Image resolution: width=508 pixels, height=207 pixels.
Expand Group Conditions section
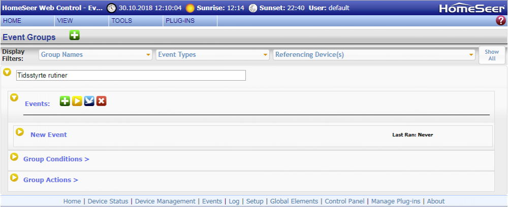(x=14, y=157)
